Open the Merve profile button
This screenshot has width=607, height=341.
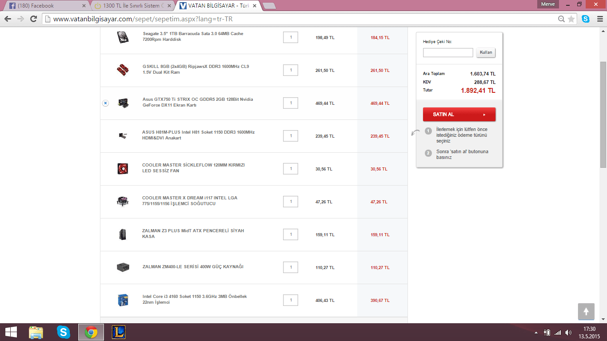[547, 4]
